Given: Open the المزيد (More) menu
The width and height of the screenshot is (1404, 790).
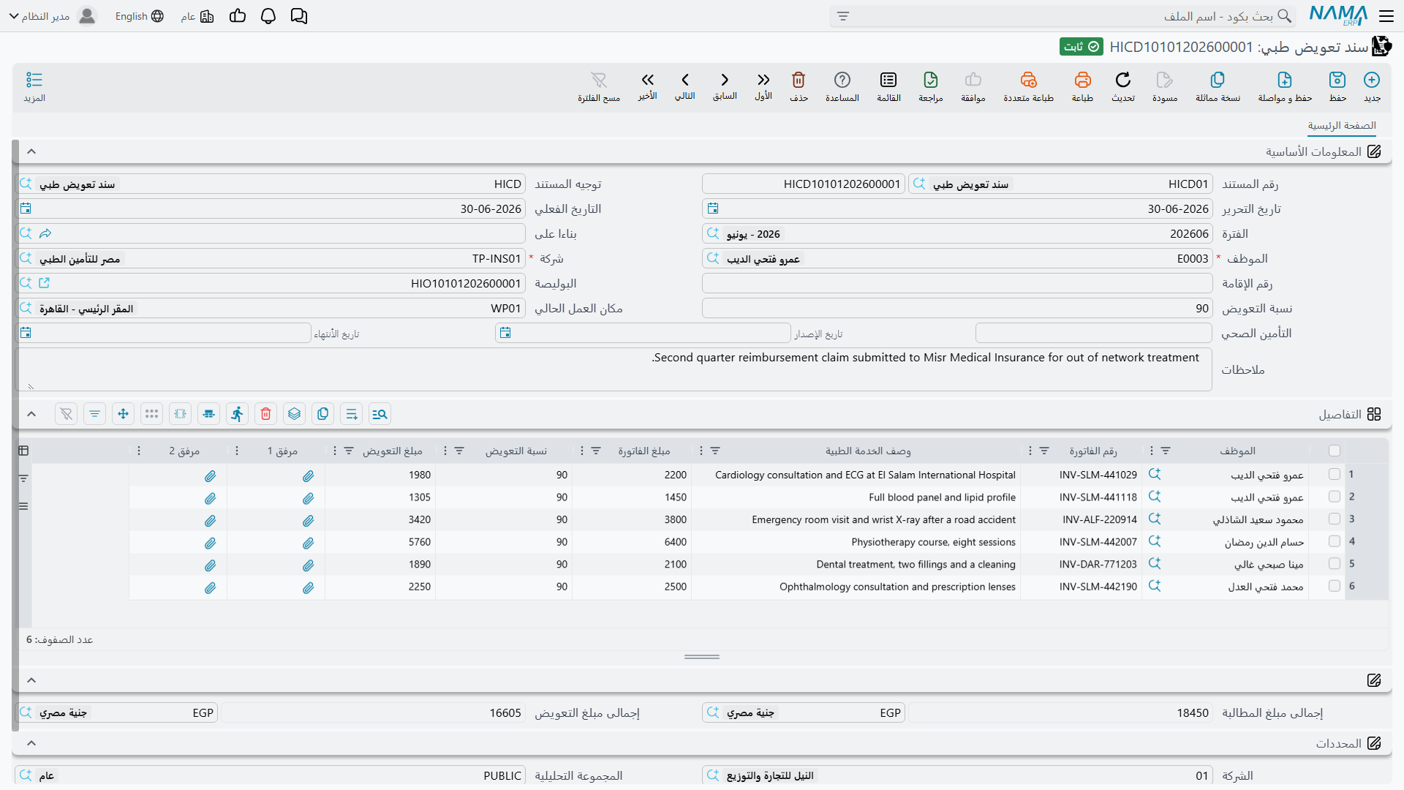Looking at the screenshot, I should [34, 86].
